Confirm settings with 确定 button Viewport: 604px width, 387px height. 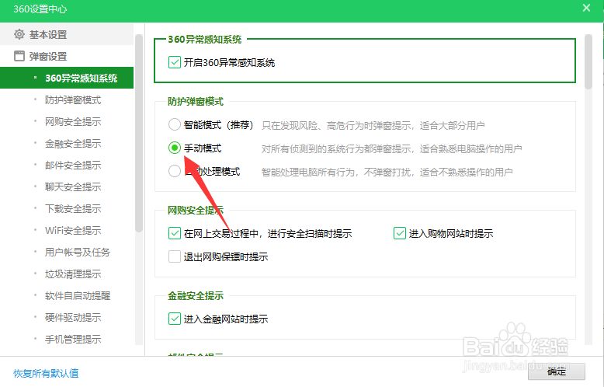[x=557, y=371]
